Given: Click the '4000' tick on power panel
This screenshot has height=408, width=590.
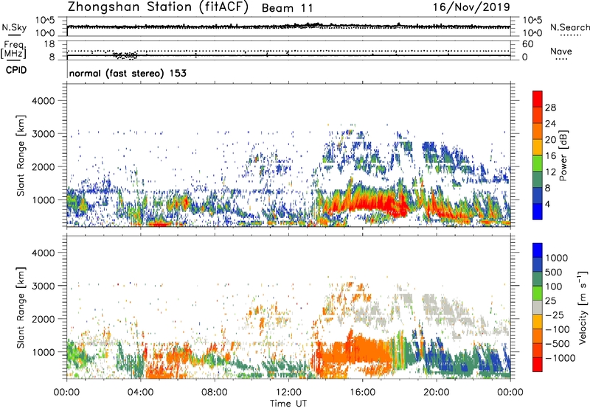Looking at the screenshot, I should 43,101.
